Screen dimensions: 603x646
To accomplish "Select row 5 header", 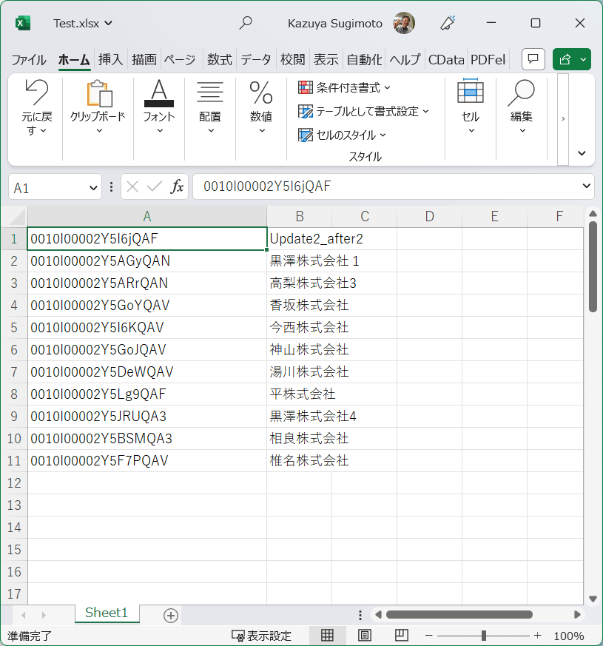I will 14,328.
